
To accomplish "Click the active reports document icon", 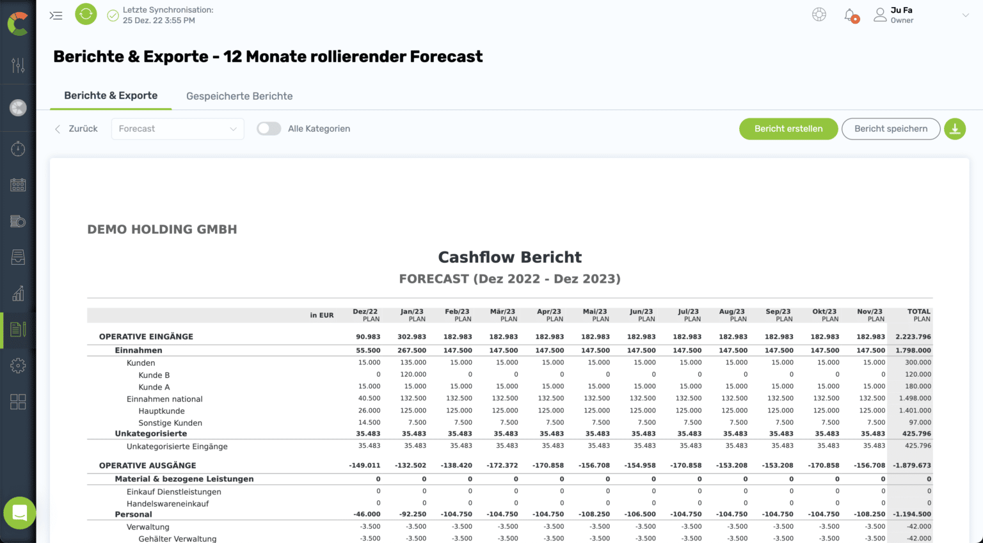I will [x=18, y=329].
